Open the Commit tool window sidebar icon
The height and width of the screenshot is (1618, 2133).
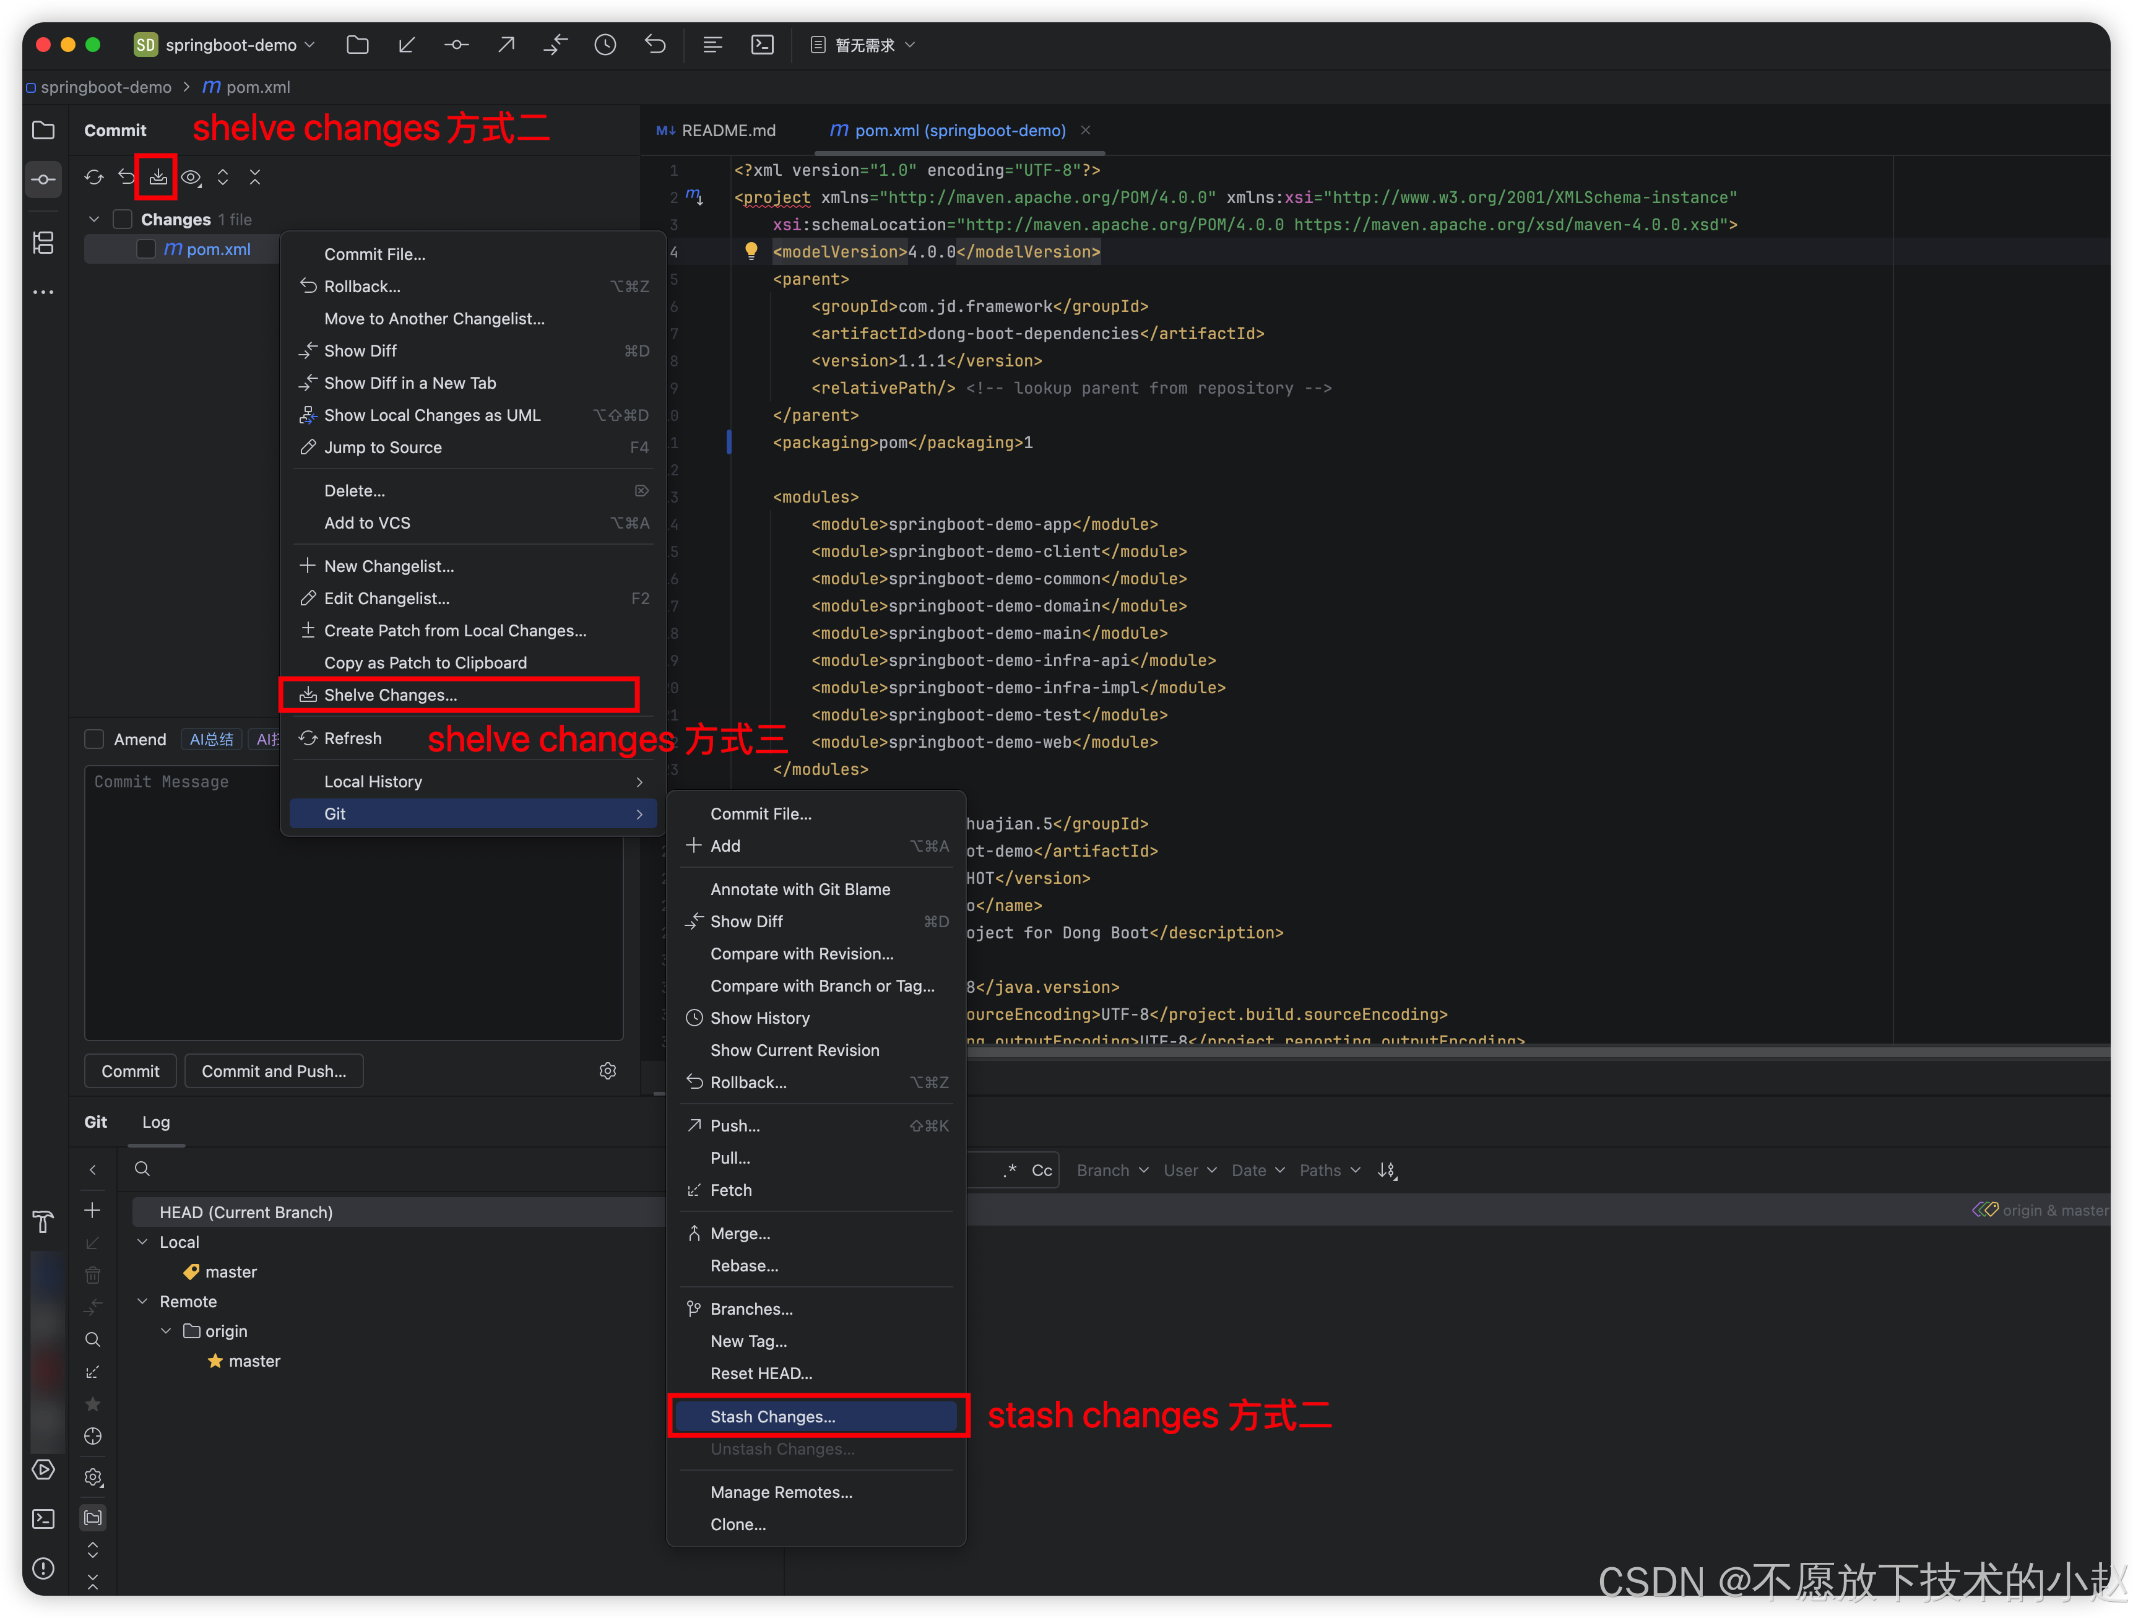[43, 180]
